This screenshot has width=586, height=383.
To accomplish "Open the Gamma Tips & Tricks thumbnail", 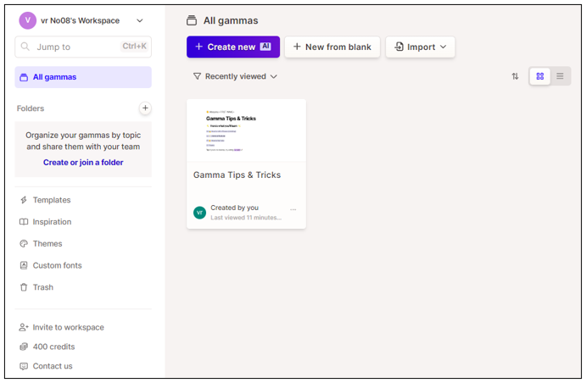I will point(246,130).
